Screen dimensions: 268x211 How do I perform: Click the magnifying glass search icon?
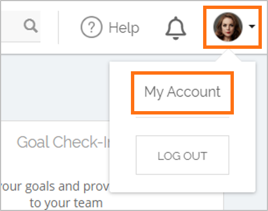coord(31,26)
